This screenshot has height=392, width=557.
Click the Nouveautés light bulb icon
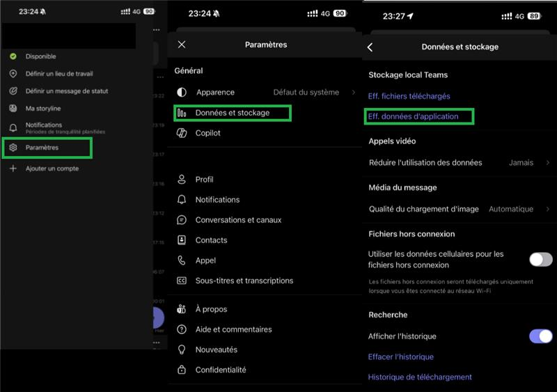[182, 350]
